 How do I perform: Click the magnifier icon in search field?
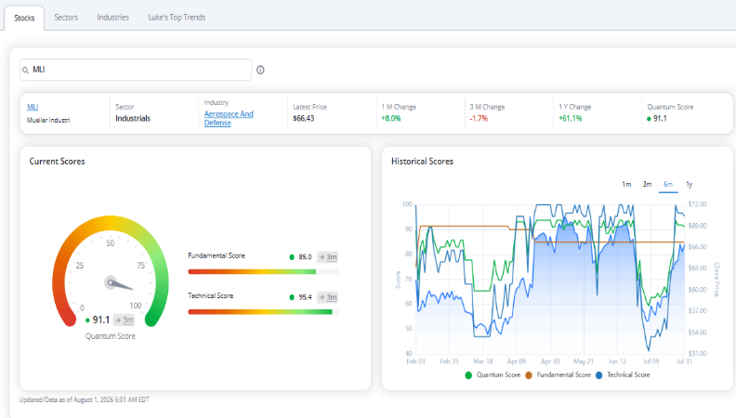click(x=25, y=70)
